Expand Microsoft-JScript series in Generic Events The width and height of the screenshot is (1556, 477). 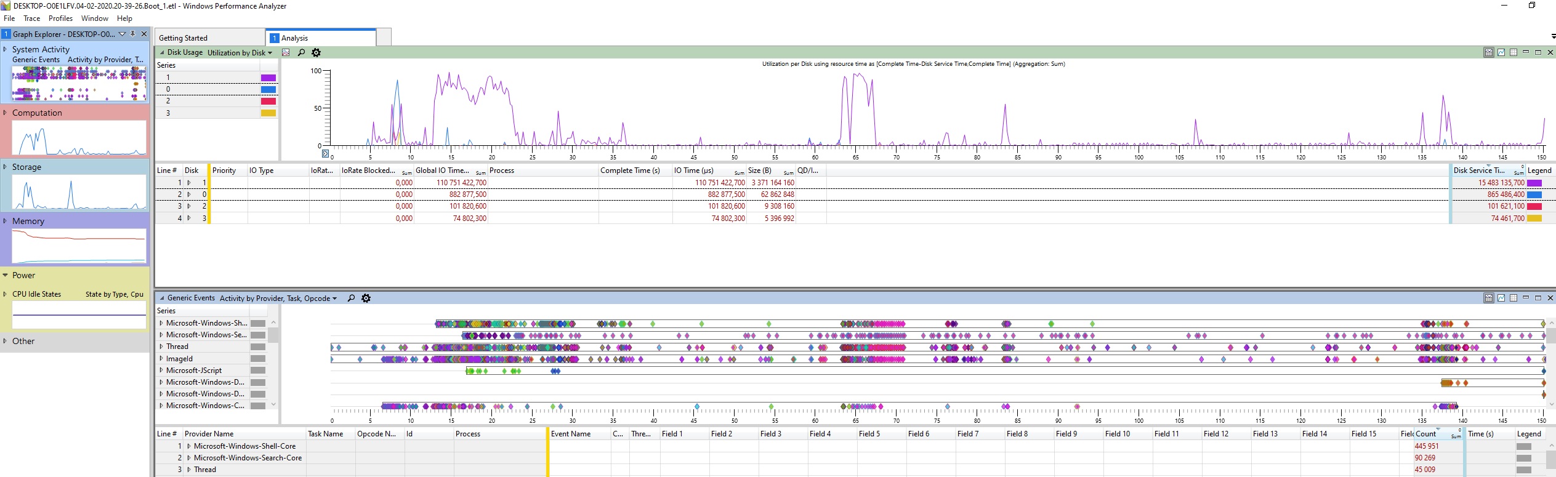tap(161, 371)
